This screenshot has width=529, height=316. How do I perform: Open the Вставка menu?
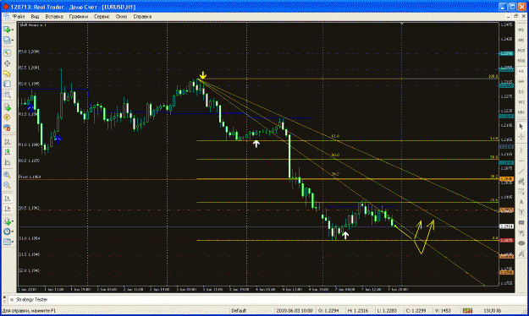click(54, 17)
